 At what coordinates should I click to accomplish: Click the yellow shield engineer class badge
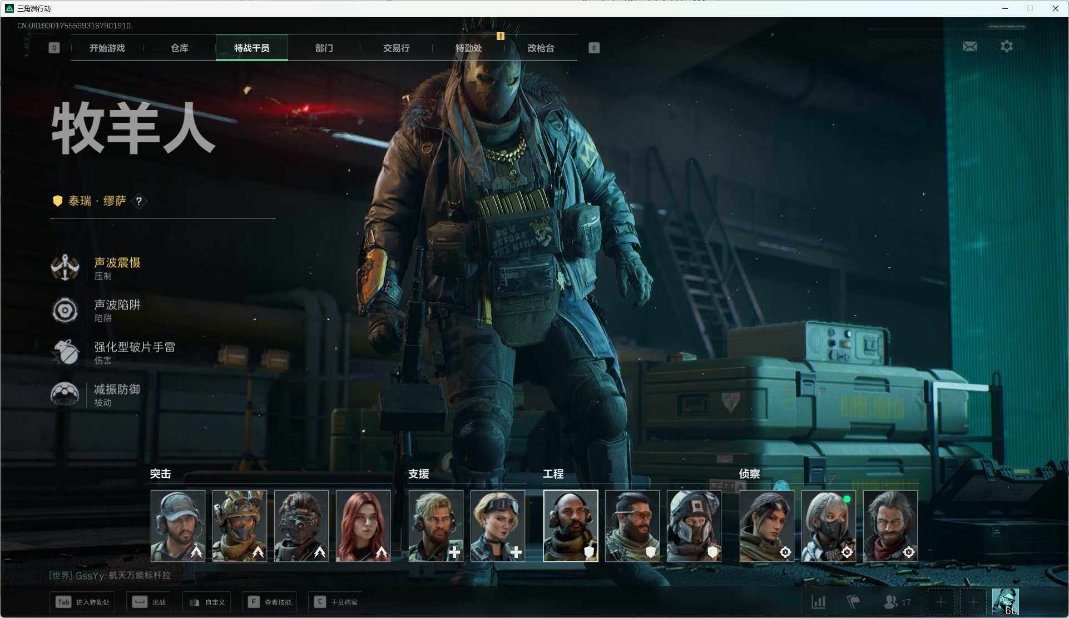(57, 201)
